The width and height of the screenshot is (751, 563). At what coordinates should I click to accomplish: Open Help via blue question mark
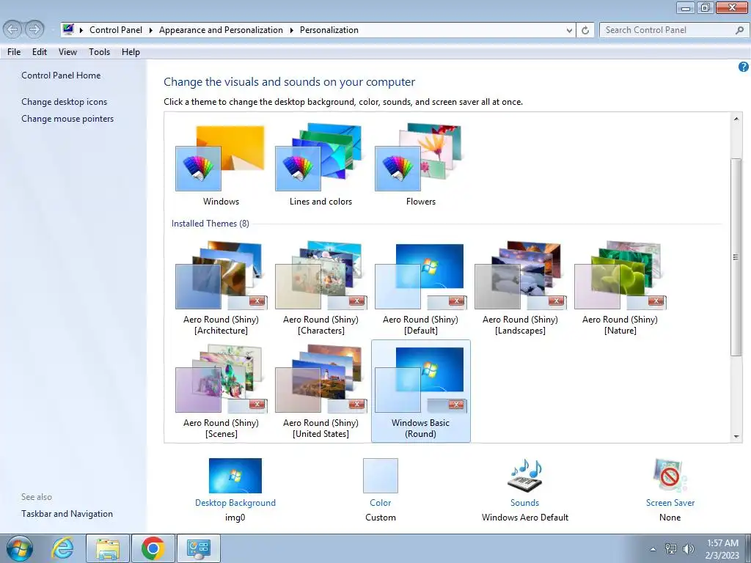(744, 67)
